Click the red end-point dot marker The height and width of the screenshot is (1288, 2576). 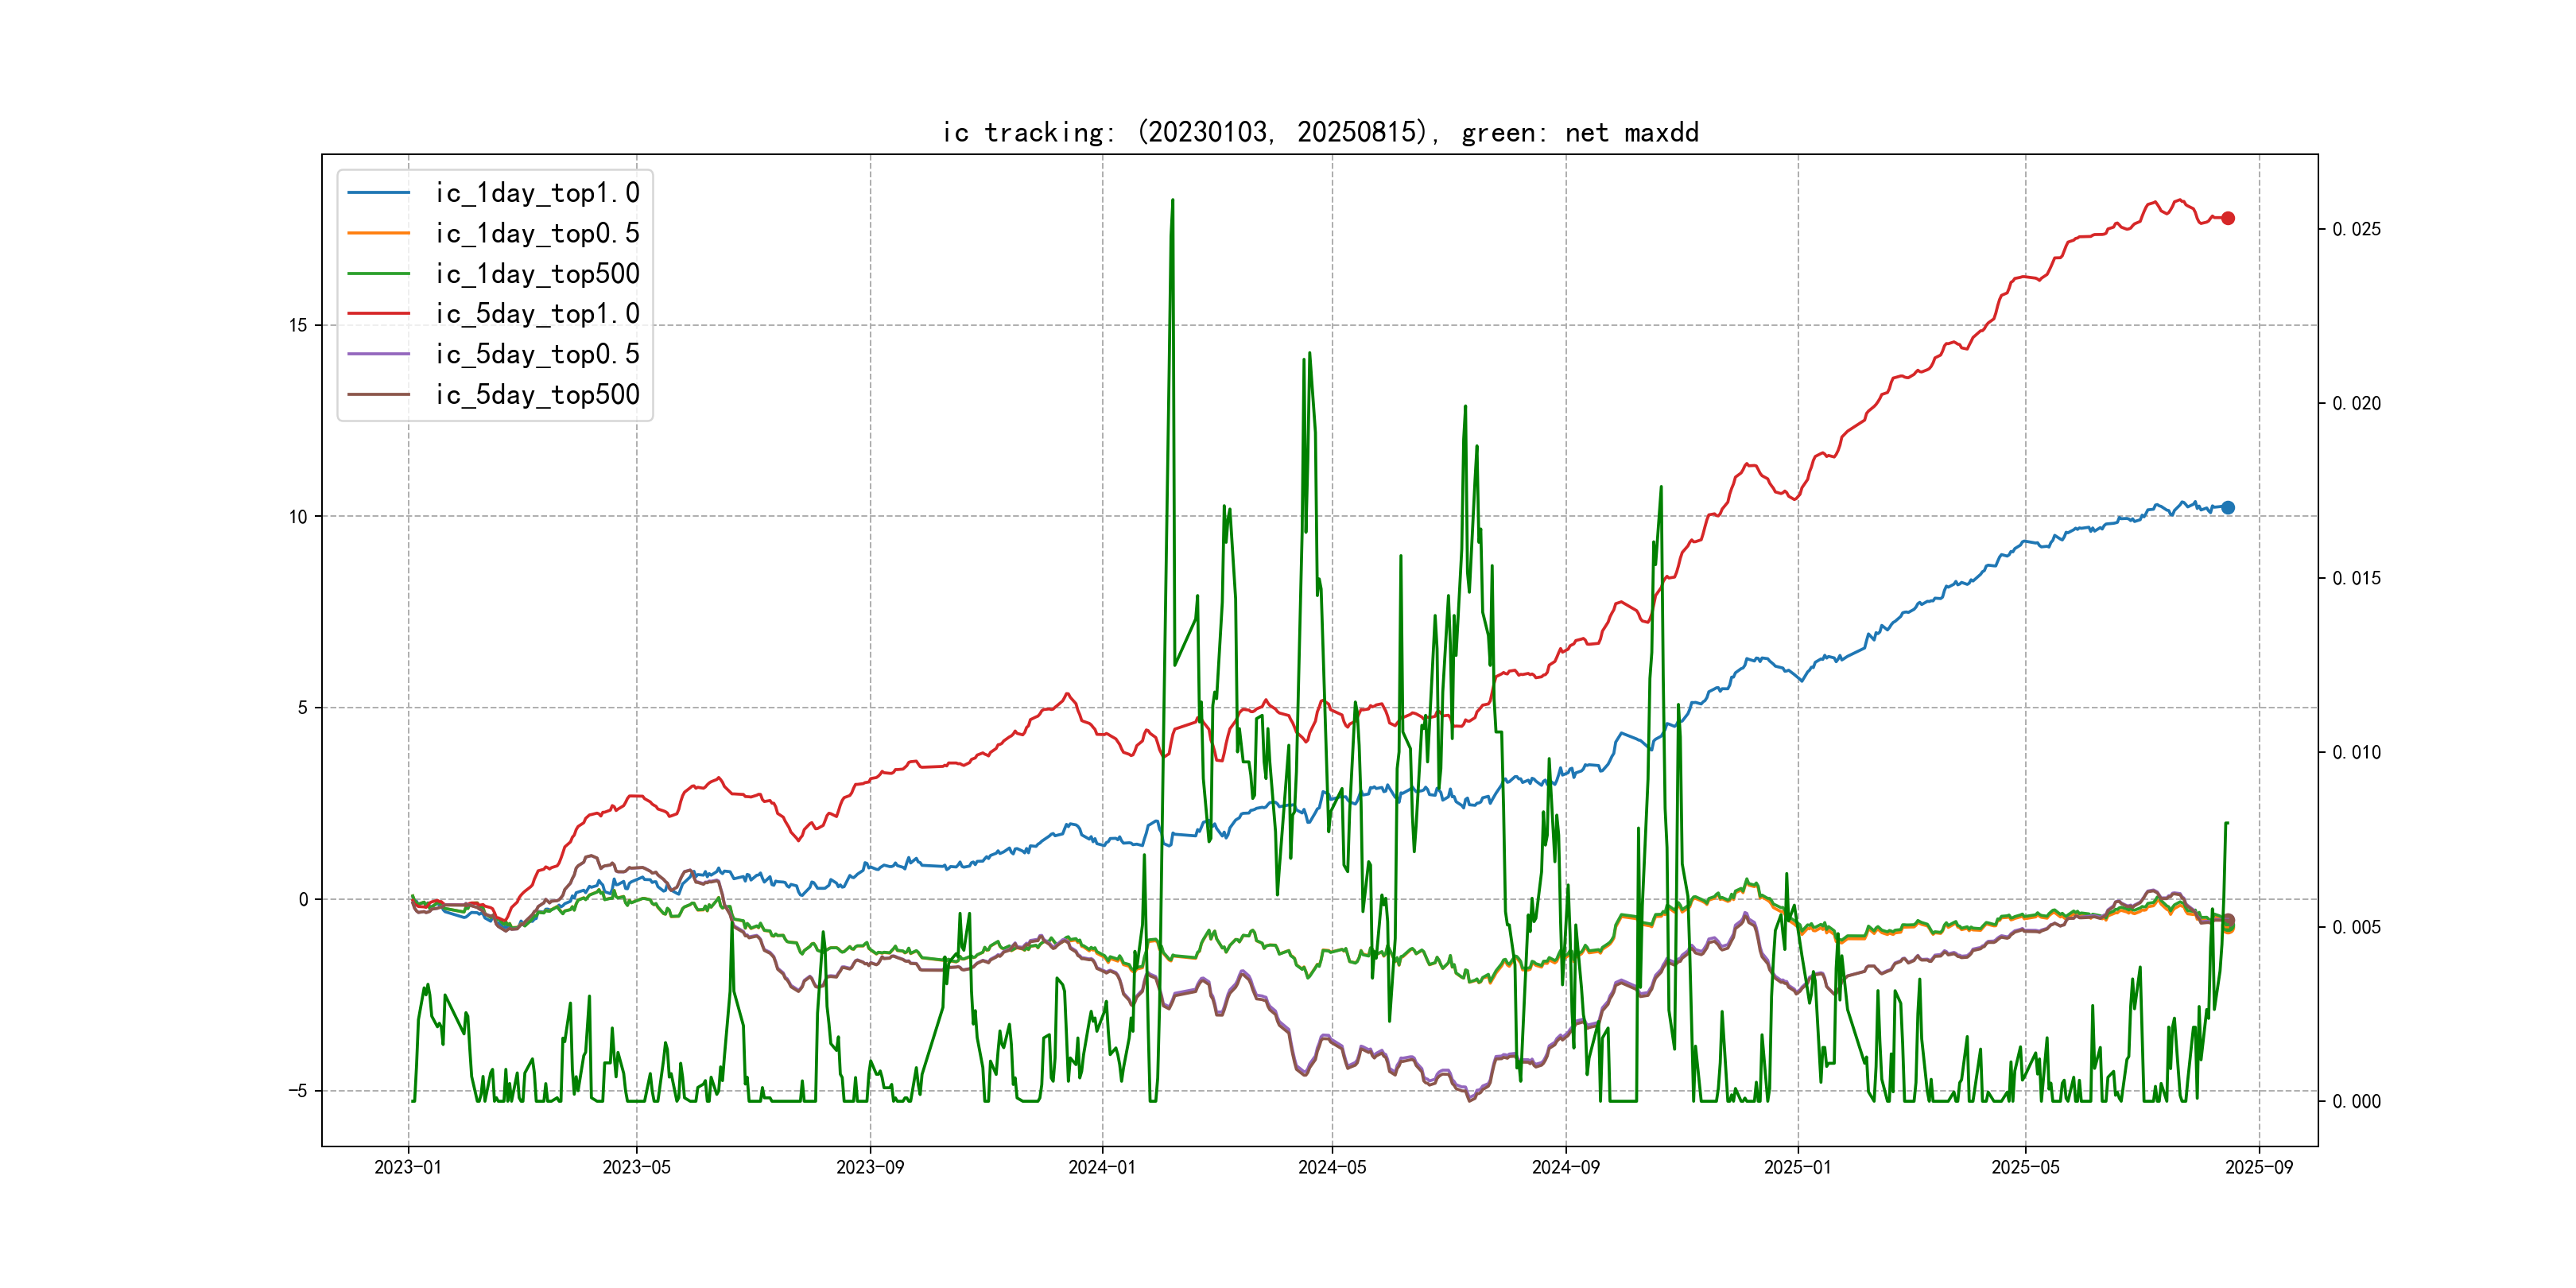pos(2228,218)
